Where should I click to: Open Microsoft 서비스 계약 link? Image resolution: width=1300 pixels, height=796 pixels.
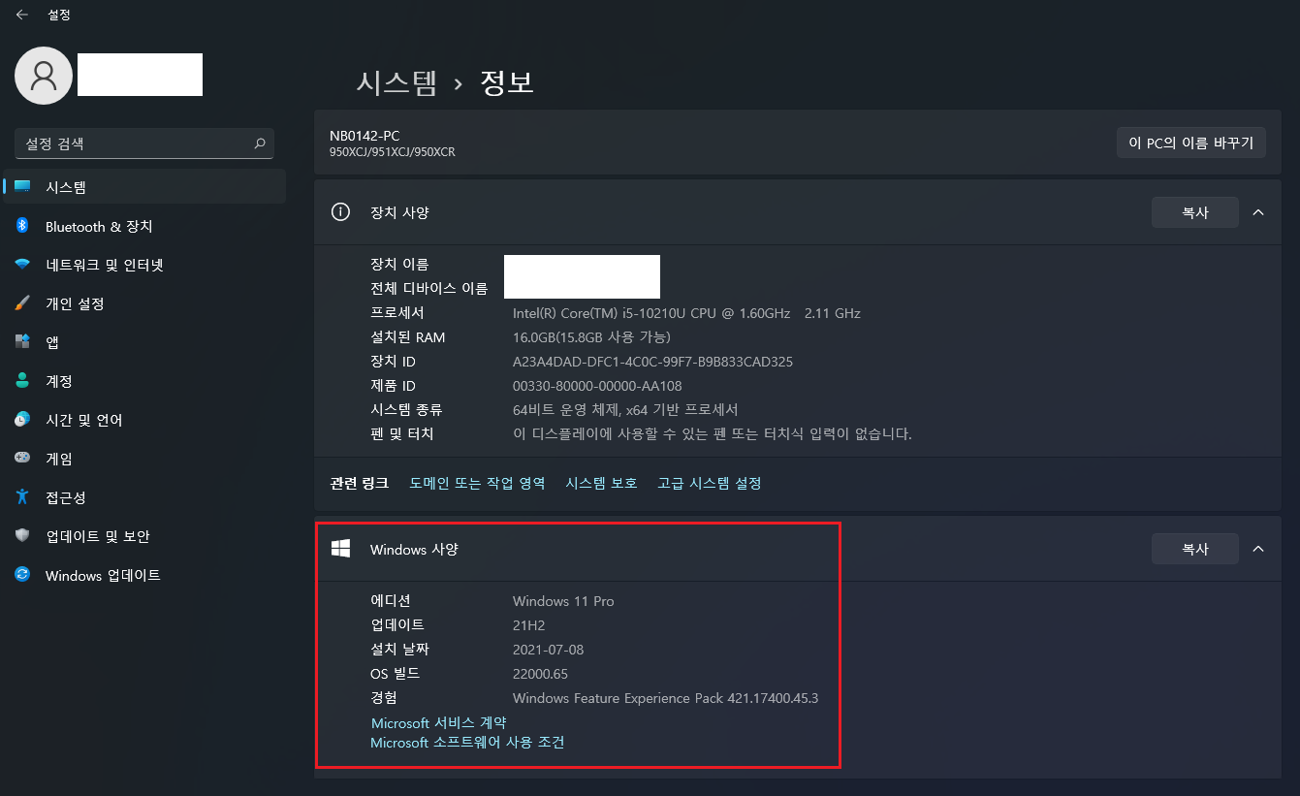pos(438,722)
